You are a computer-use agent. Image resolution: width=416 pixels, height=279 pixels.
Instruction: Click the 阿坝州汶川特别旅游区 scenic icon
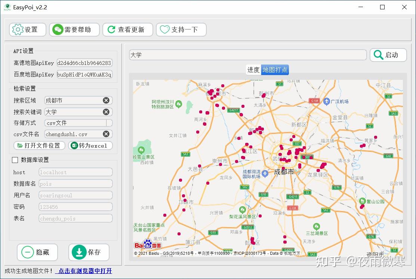coord(179,104)
